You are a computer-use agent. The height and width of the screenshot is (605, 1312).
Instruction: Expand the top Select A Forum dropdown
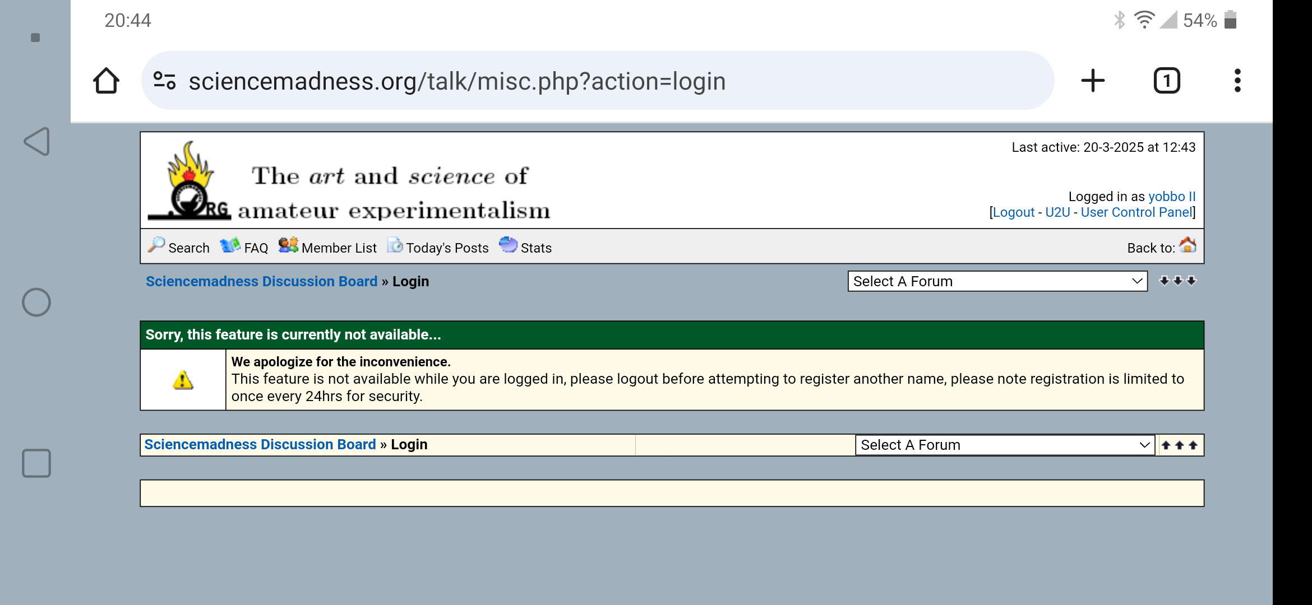997,281
